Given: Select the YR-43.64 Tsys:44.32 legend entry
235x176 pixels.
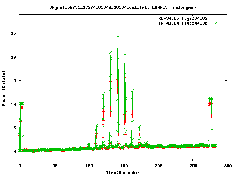Looking at the screenshot, I should click(183, 23).
